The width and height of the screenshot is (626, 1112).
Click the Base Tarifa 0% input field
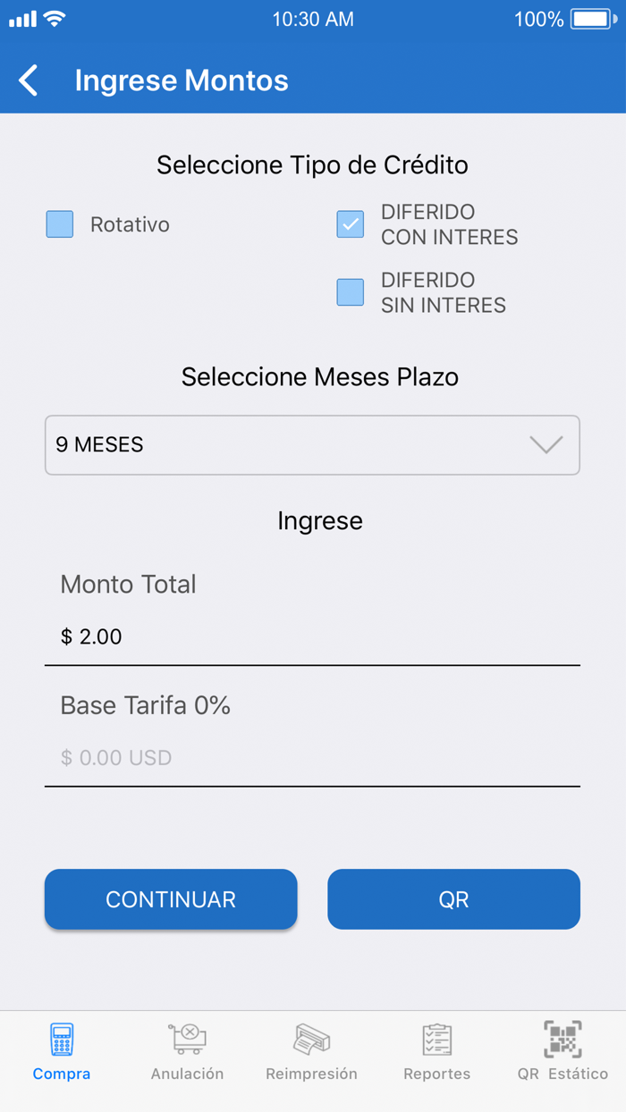click(312, 758)
